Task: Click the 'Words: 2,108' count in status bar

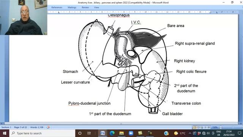Action: (x=37, y=127)
